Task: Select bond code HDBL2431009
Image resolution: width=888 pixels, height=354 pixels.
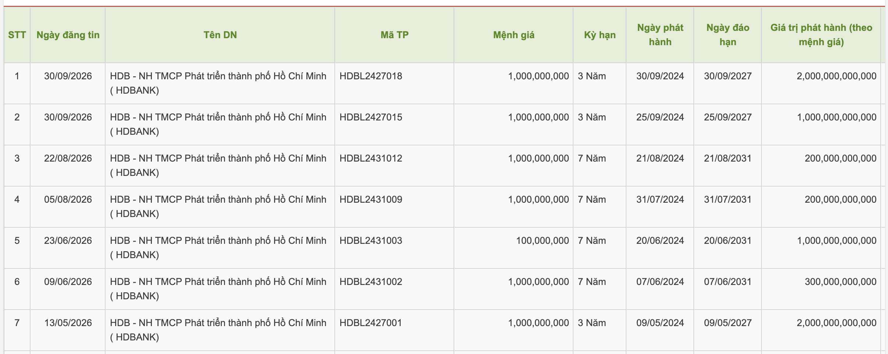Action: [371, 199]
